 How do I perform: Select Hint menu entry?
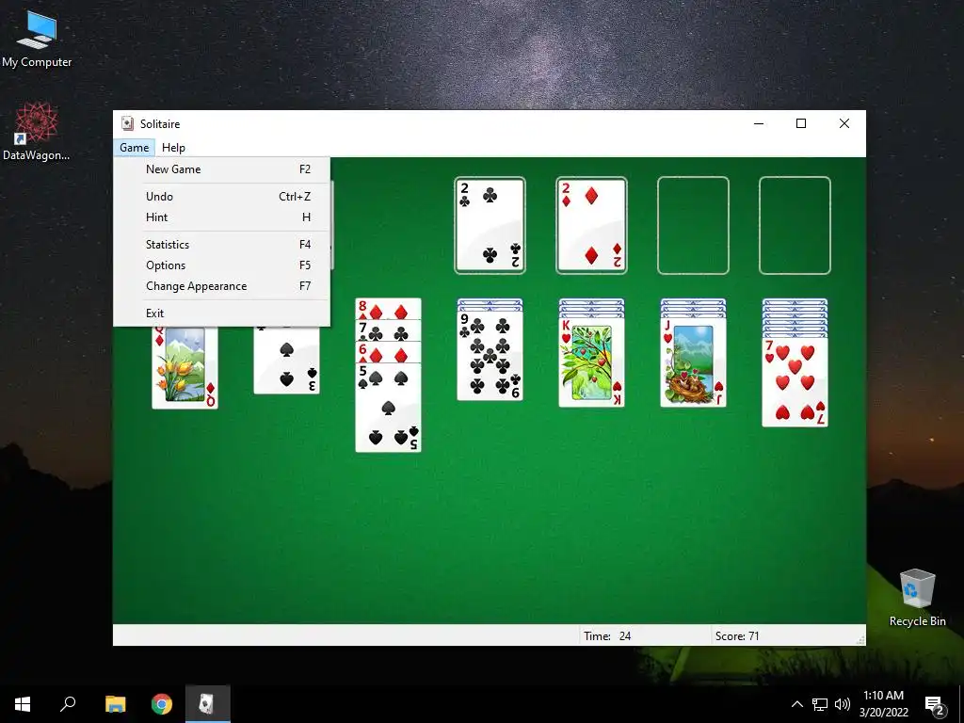click(x=222, y=217)
